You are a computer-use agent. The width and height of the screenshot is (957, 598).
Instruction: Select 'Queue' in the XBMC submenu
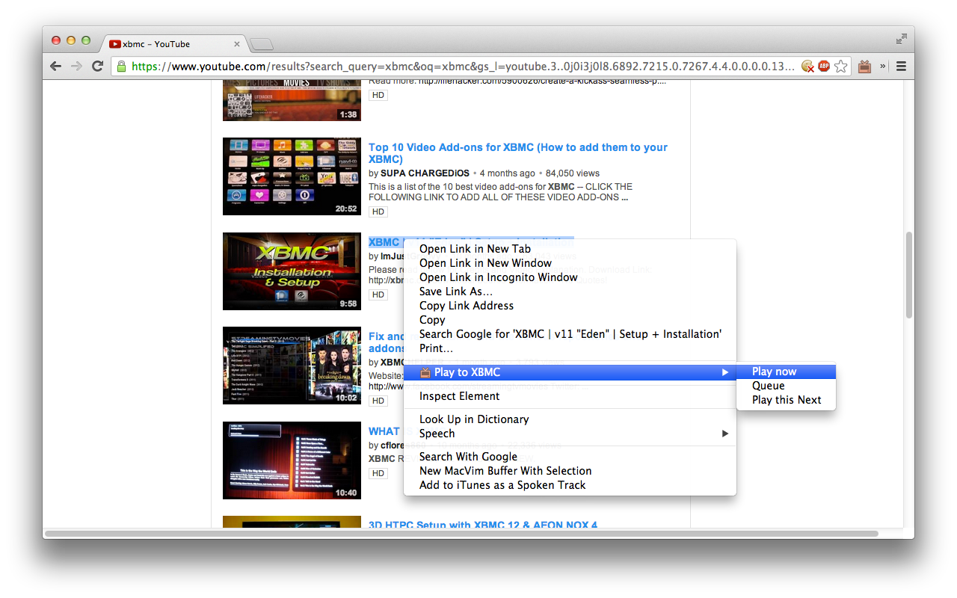pos(786,386)
